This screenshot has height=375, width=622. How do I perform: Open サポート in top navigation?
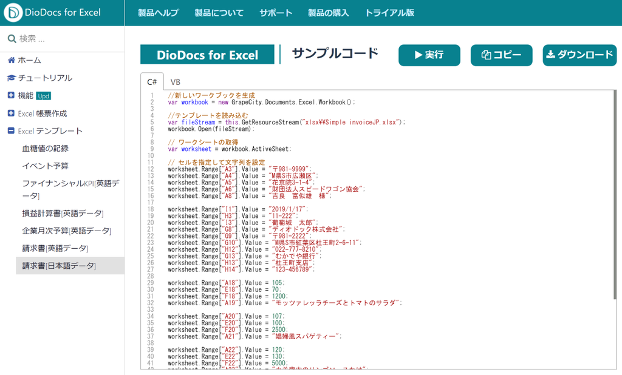[x=276, y=13]
